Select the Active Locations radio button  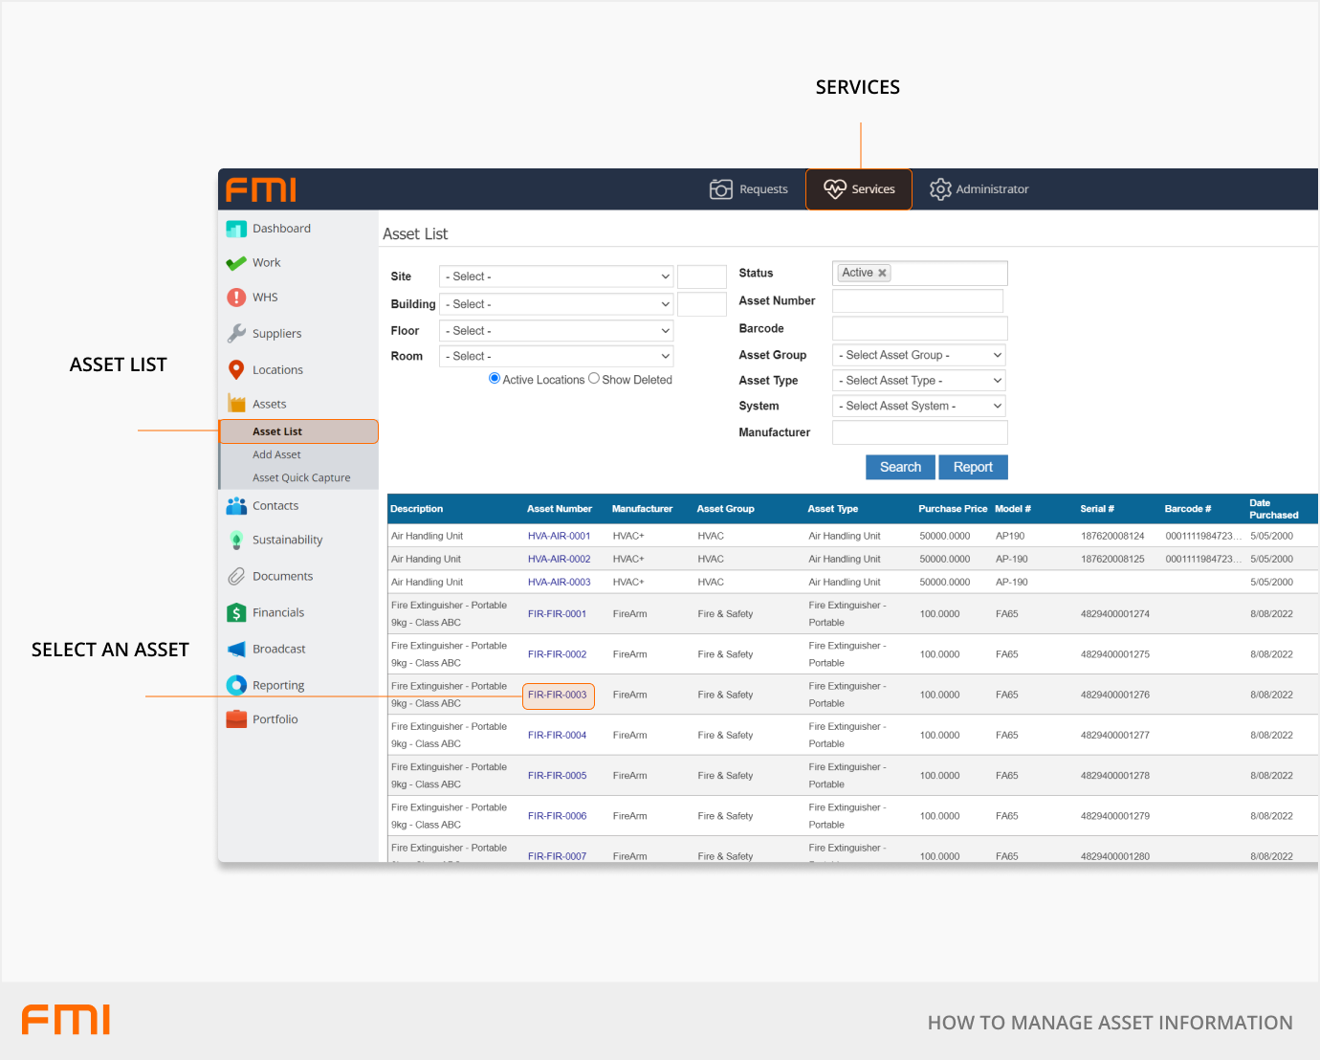tap(495, 379)
